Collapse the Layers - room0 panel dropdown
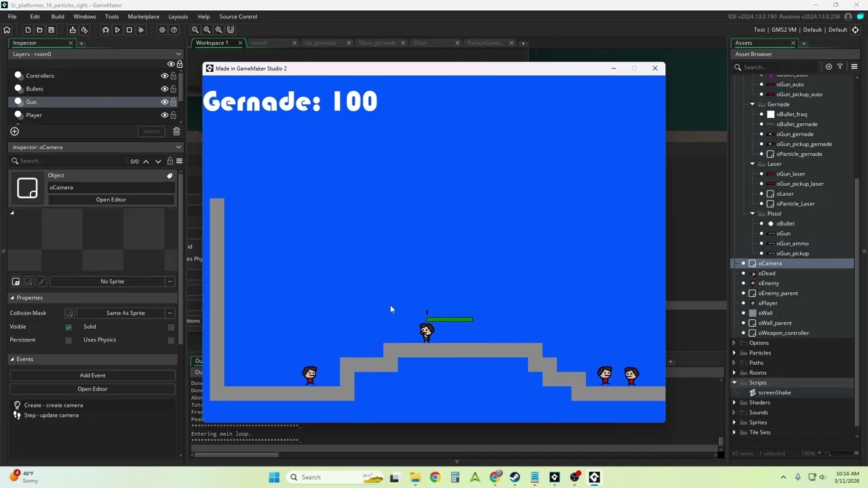This screenshot has width=868, height=488. click(178, 54)
